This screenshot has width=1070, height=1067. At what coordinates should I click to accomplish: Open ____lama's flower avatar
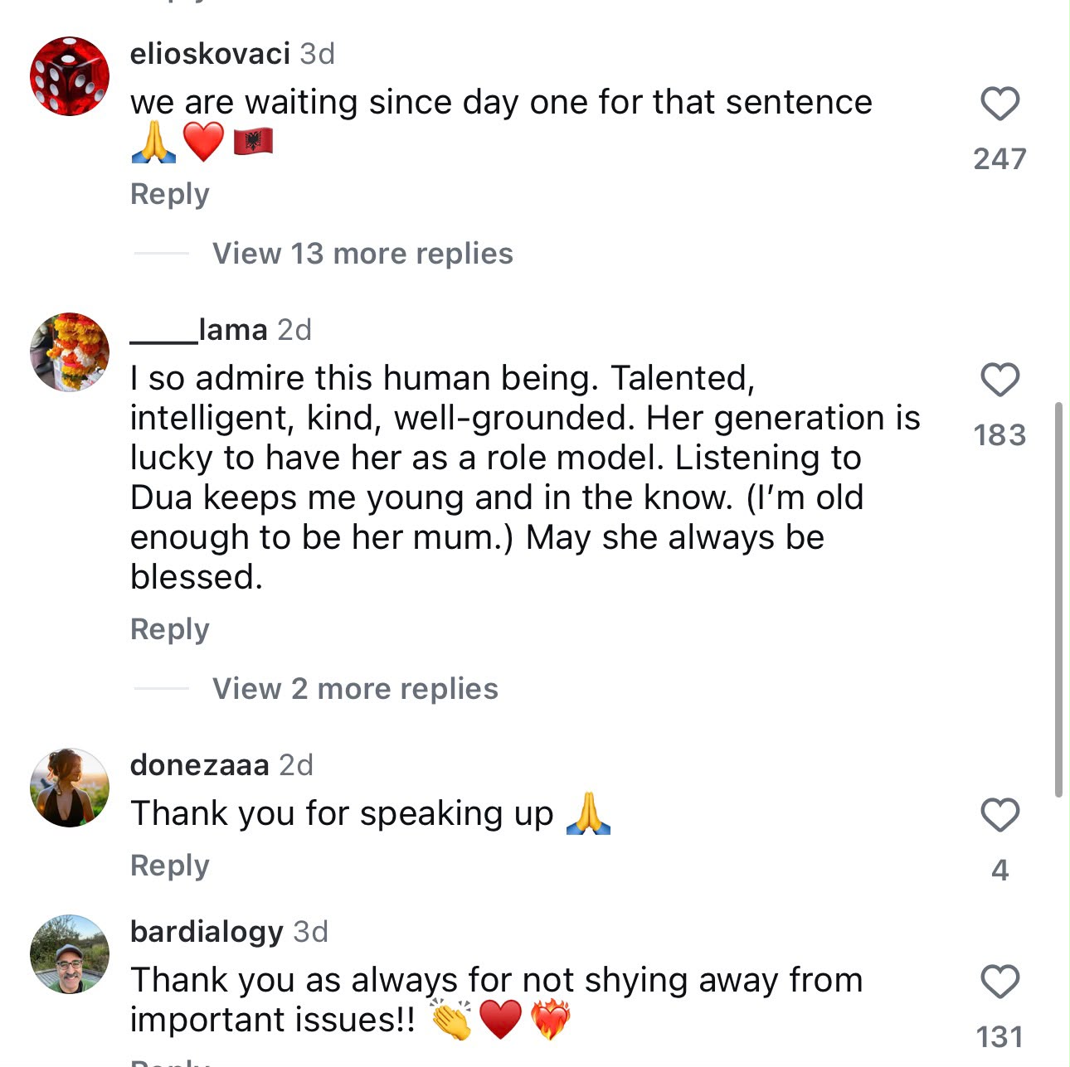(70, 352)
